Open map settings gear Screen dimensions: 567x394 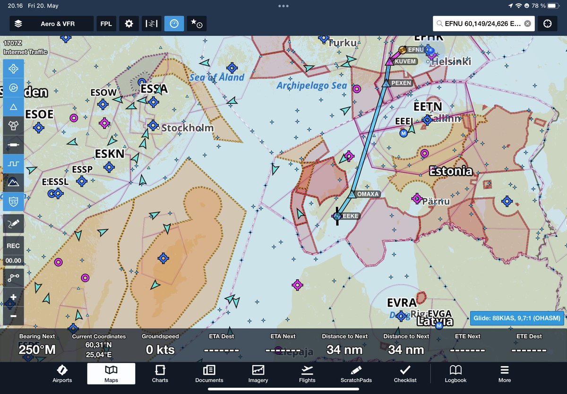click(129, 24)
